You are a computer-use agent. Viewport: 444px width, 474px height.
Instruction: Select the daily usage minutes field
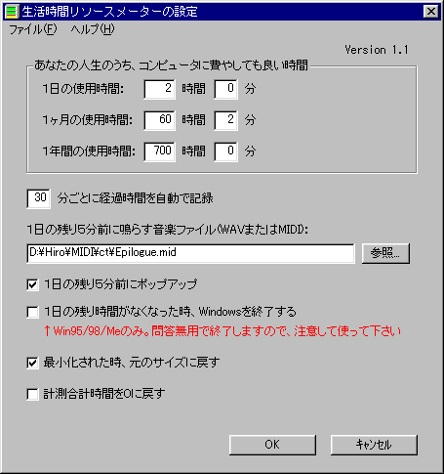[x=225, y=89]
